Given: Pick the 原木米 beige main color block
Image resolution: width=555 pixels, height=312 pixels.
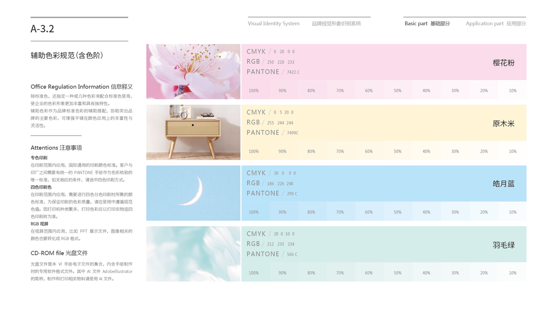Looking at the screenshot, I should click(x=384, y=123).
